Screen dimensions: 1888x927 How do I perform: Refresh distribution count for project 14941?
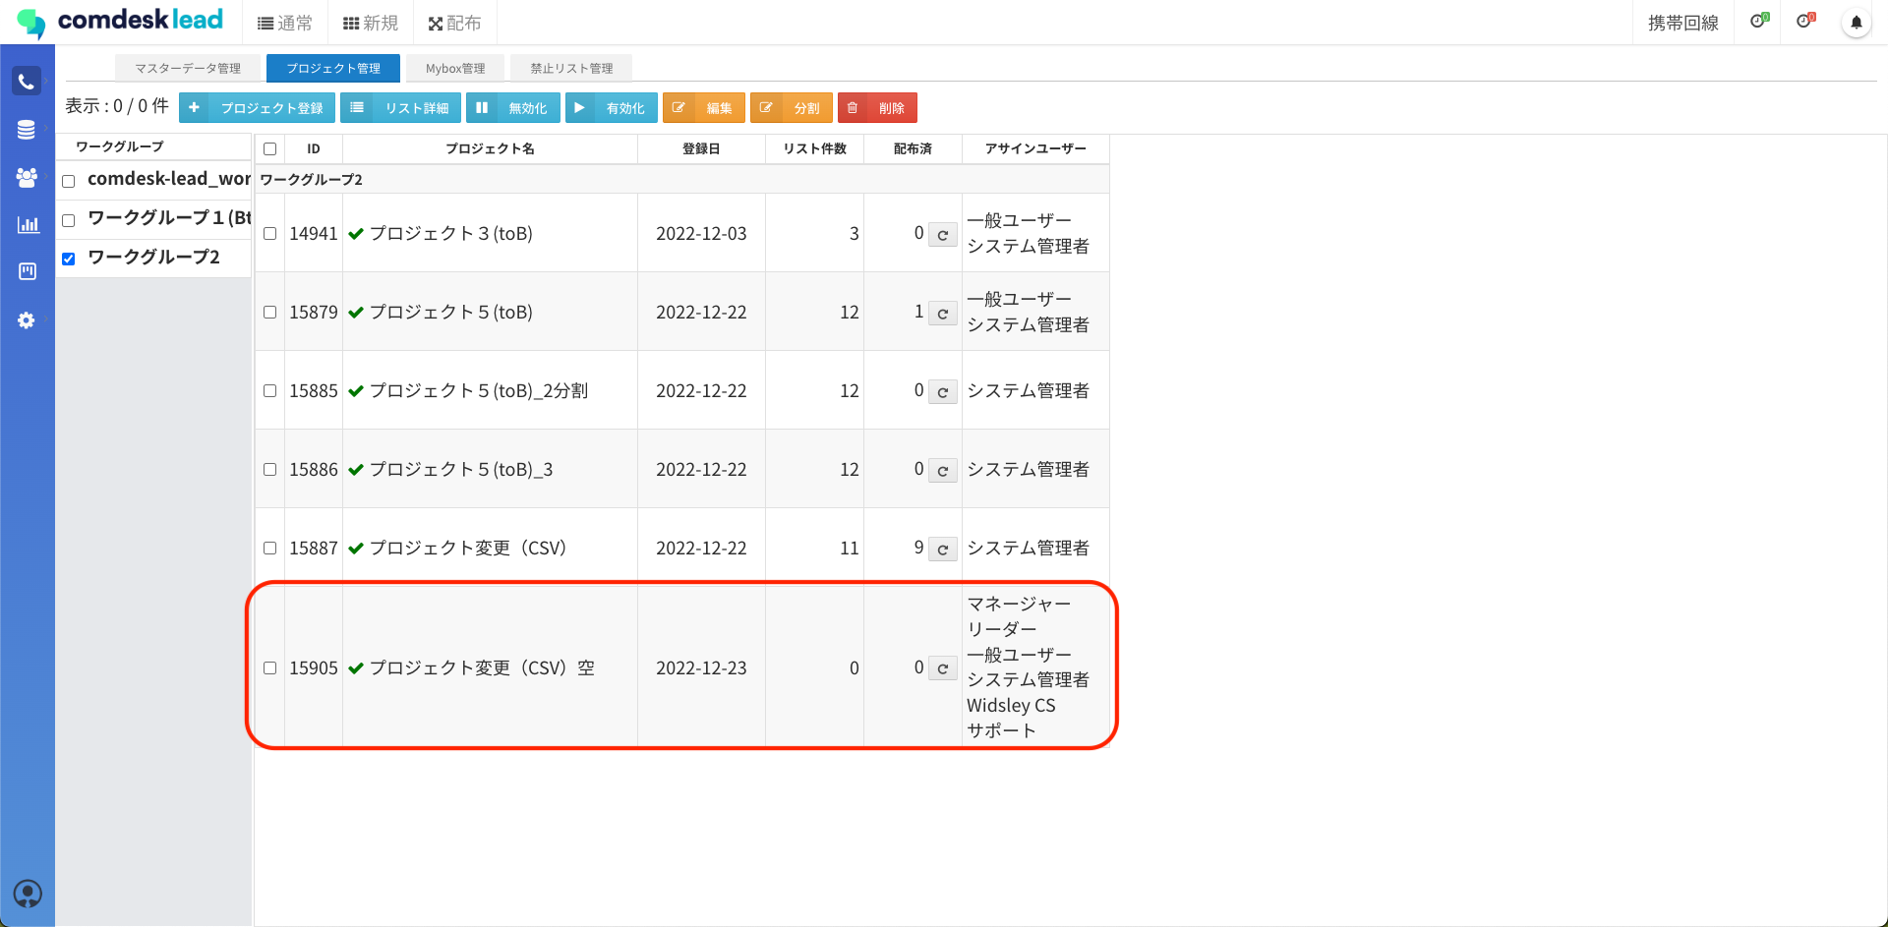[x=942, y=235]
